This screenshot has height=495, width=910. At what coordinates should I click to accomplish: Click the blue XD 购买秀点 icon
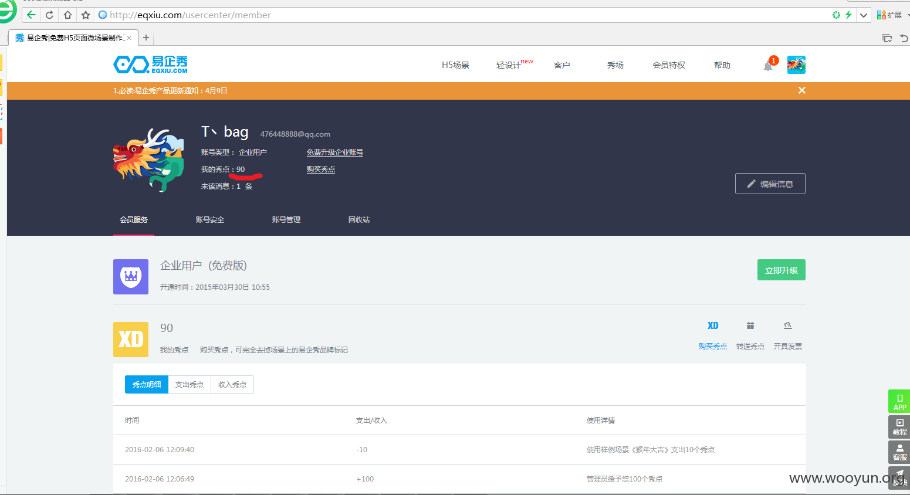[713, 326]
